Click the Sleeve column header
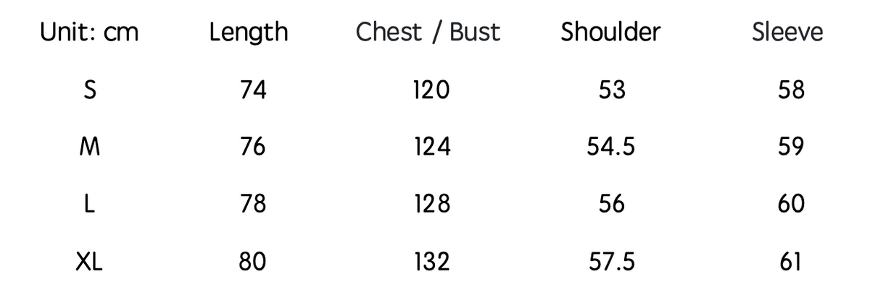Viewport: 870px width, 303px height. coord(787,32)
